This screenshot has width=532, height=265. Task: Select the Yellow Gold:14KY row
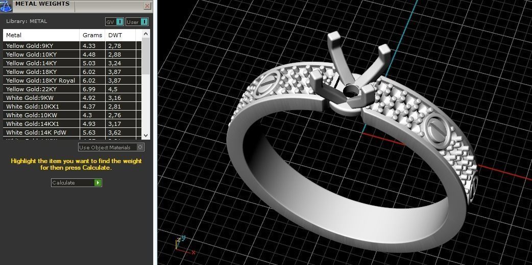pos(72,63)
